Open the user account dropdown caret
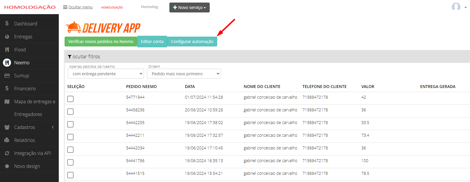This screenshot has width=470, height=182. coord(465,7)
